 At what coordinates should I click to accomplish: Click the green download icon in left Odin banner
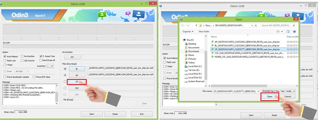pyautogui.click(x=102, y=15)
